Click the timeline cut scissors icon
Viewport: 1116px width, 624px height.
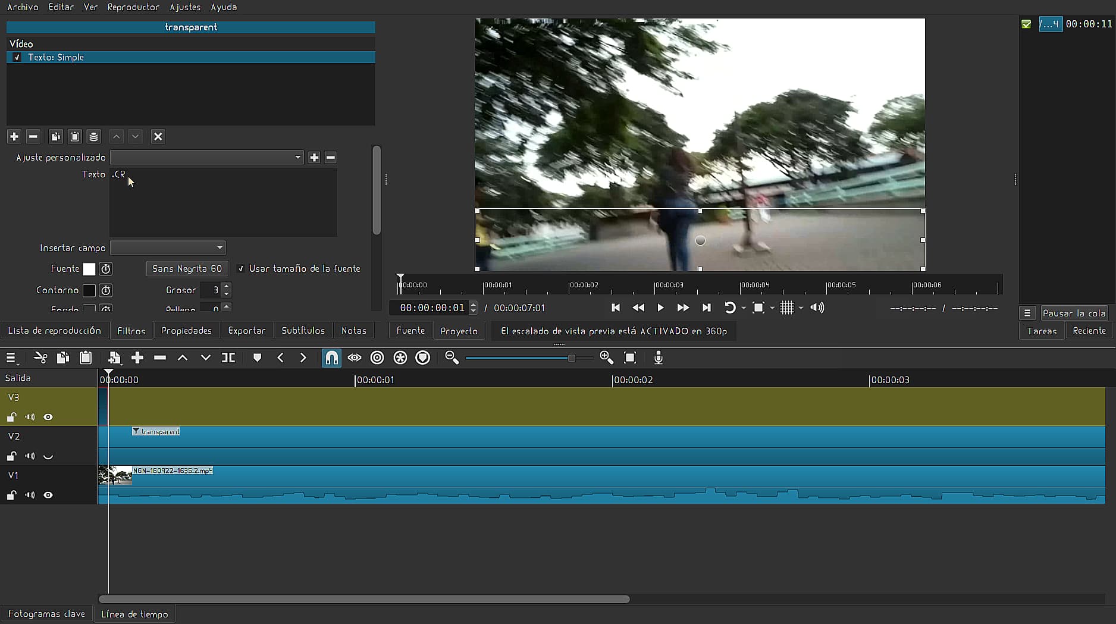[40, 358]
